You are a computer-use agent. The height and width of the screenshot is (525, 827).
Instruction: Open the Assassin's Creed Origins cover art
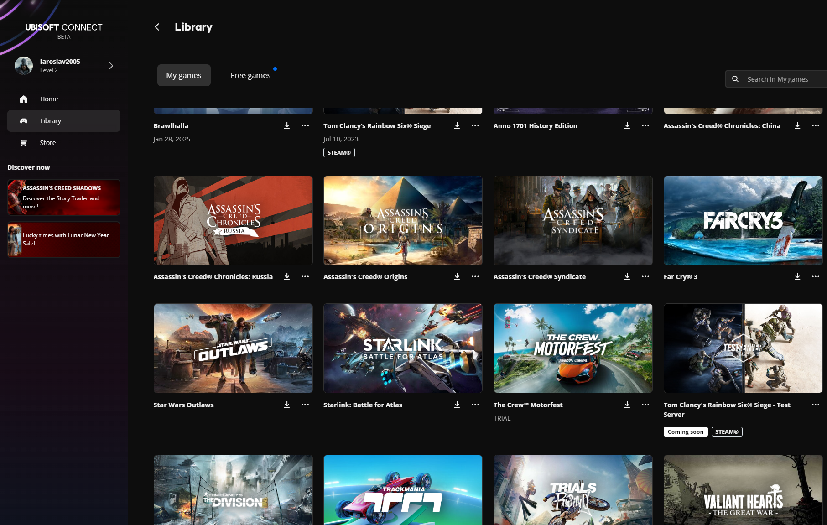(403, 220)
